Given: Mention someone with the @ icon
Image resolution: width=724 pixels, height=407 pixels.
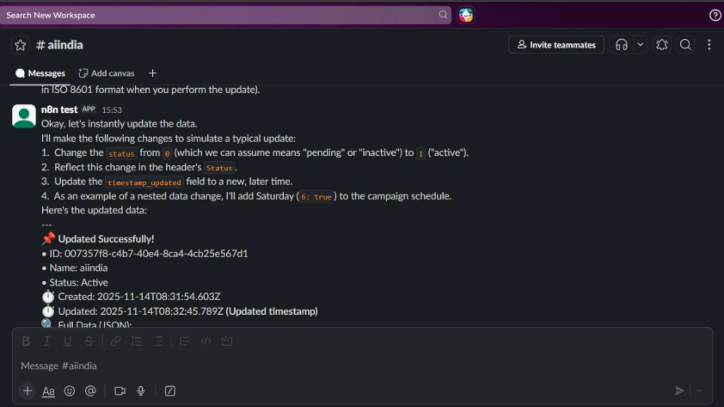Looking at the screenshot, I should tap(90, 391).
